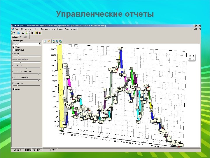
Task: Toggle legend series 1 checkbox
Action: coord(190,56)
